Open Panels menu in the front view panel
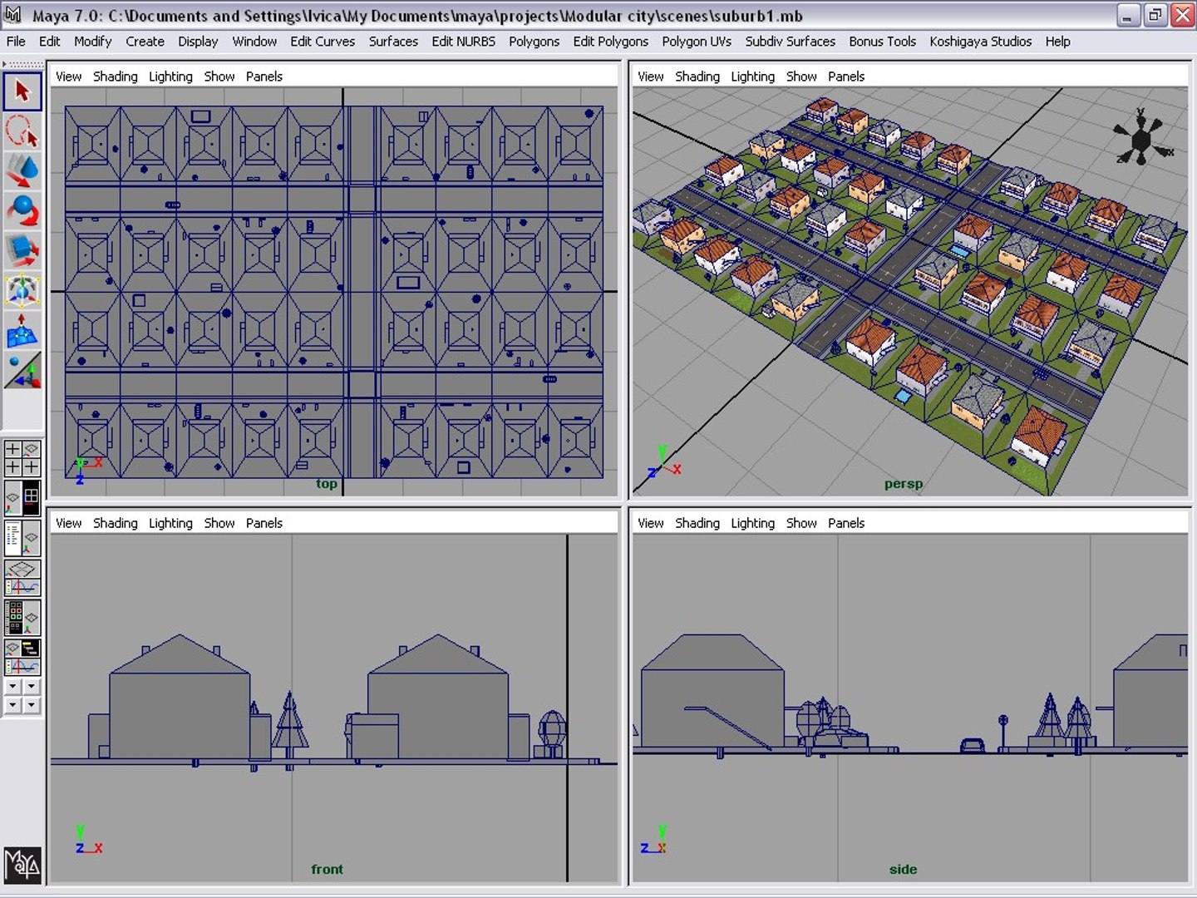This screenshot has width=1197, height=898. click(264, 523)
